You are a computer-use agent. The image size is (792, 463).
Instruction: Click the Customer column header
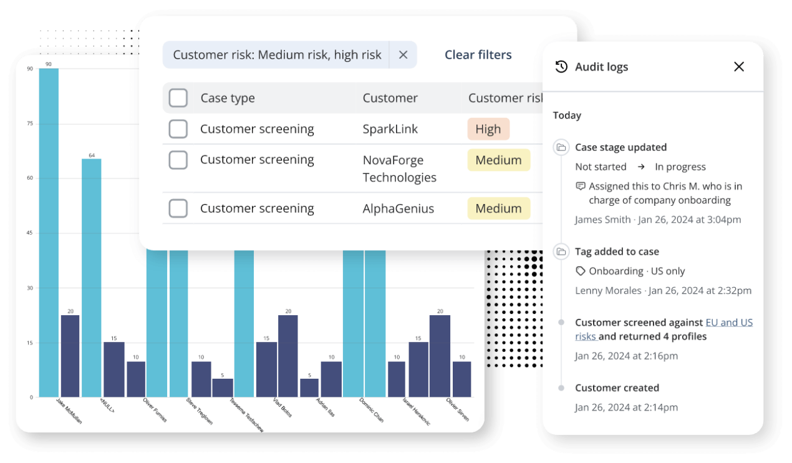pyautogui.click(x=390, y=98)
